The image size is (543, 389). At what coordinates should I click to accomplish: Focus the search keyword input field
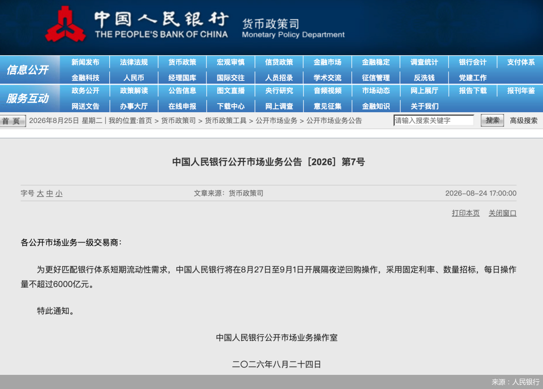(434, 120)
